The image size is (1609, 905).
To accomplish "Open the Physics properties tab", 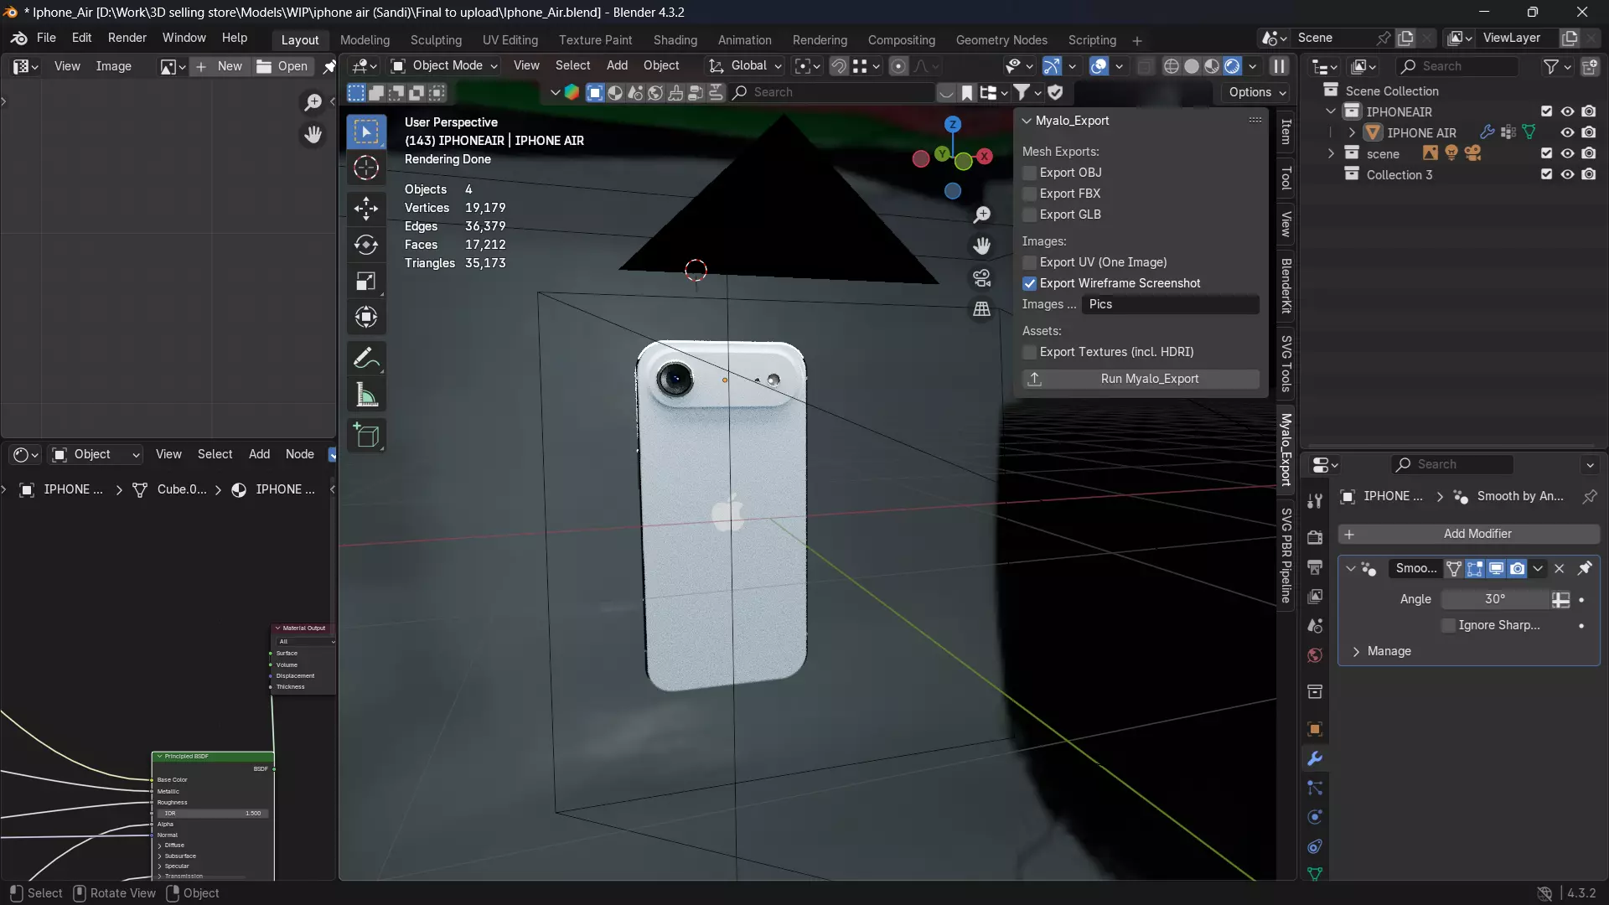I will pos(1315,817).
